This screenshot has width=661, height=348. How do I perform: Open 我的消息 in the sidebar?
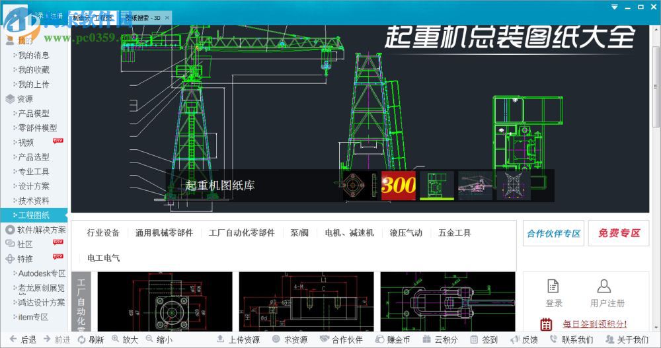click(x=34, y=55)
